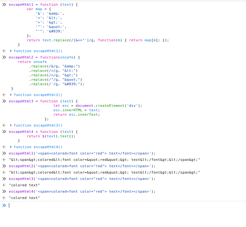Click input chevron beside escapeHtml2('<span>…') call
Screen dimensions: 246x227
[x=4, y=166]
